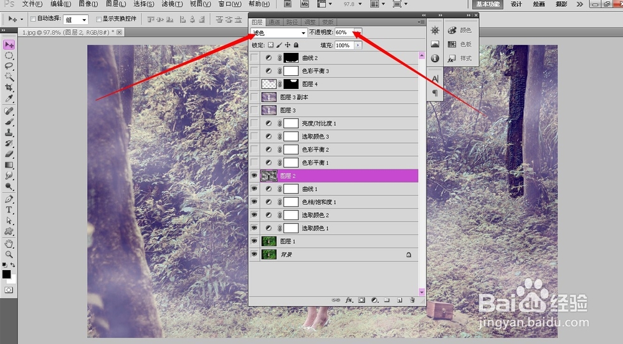Screen dimensions: 623x344
Task: Enable the 自动选择 checkbox
Action: tap(34, 19)
